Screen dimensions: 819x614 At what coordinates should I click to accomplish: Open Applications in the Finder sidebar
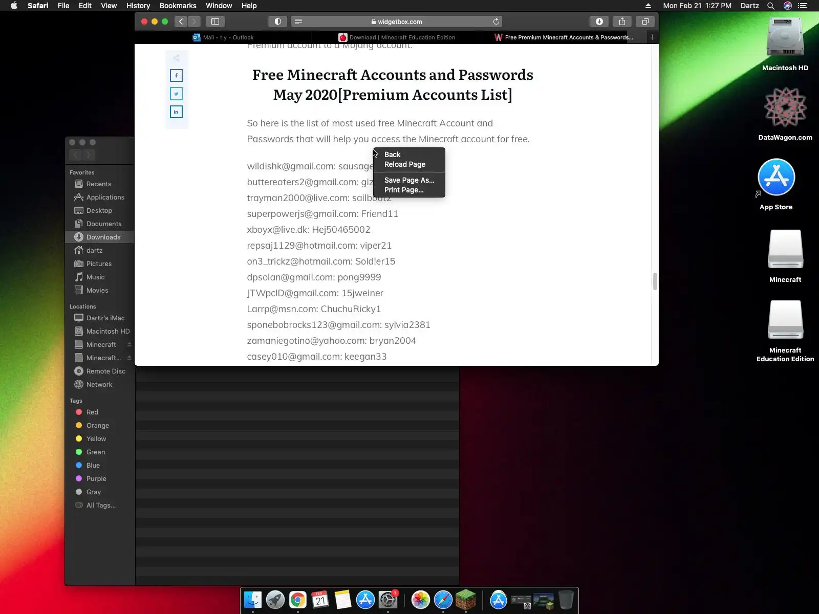[x=99, y=198]
